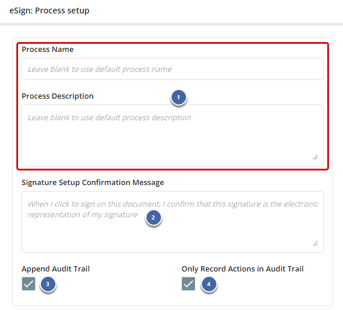Click the Only Record Actions in Audit Trail label

click(x=243, y=269)
